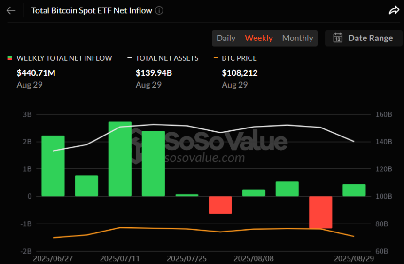
Task: Open the Date Range picker
Action: pos(363,38)
